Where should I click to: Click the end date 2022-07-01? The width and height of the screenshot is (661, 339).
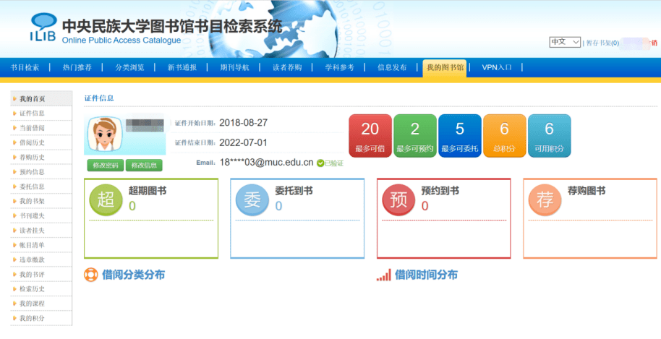243,143
